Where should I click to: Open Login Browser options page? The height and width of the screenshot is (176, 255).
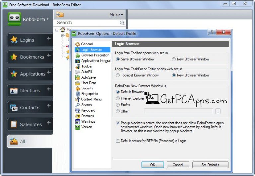coord(92,50)
